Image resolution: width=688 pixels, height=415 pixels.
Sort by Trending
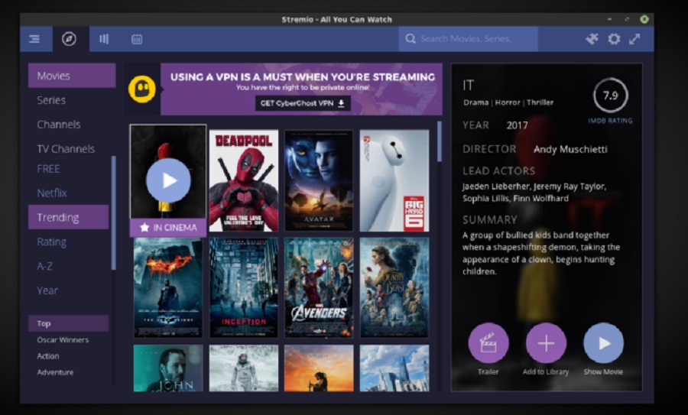(69, 217)
